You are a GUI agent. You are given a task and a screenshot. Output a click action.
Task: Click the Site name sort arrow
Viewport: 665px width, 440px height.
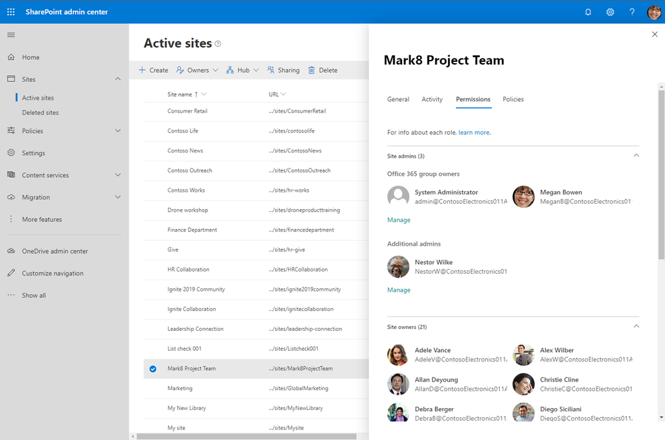click(196, 95)
